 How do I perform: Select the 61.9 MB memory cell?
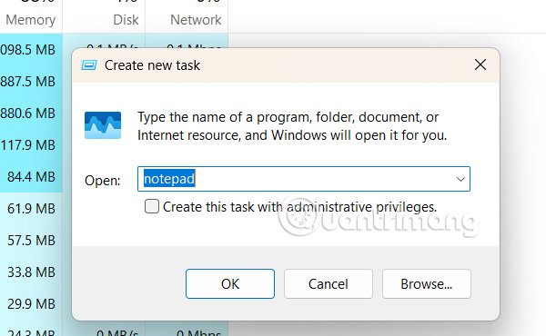(x=31, y=209)
